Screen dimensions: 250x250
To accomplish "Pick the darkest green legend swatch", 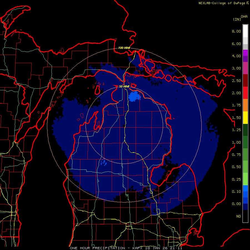I will tap(245, 130).
